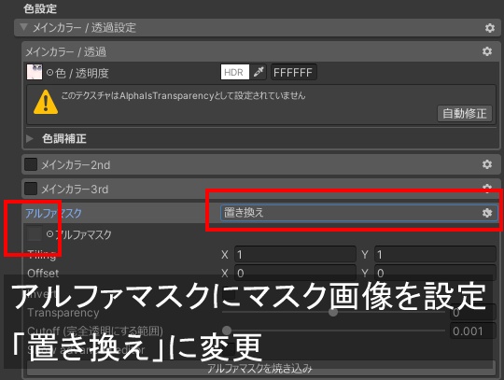Click the Offset X input field
504x380 pixels.
[295, 273]
